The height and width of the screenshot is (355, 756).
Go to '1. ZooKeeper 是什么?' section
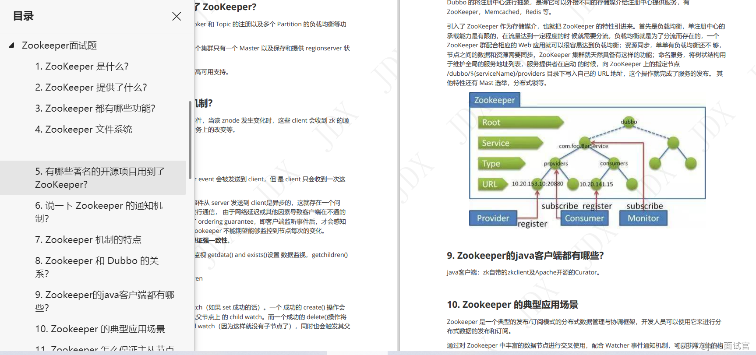(x=82, y=67)
